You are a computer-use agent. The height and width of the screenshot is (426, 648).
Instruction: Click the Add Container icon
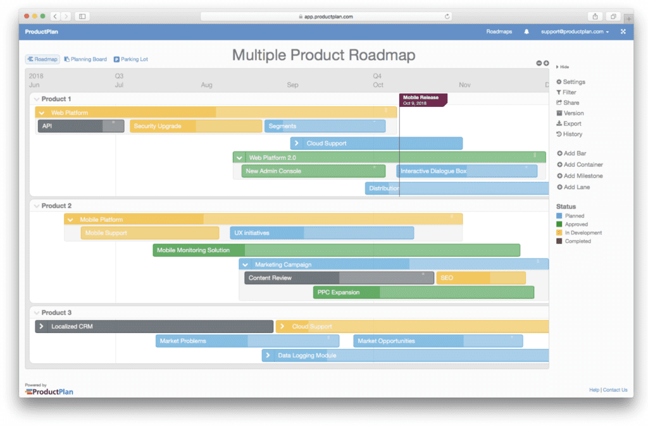click(579, 164)
